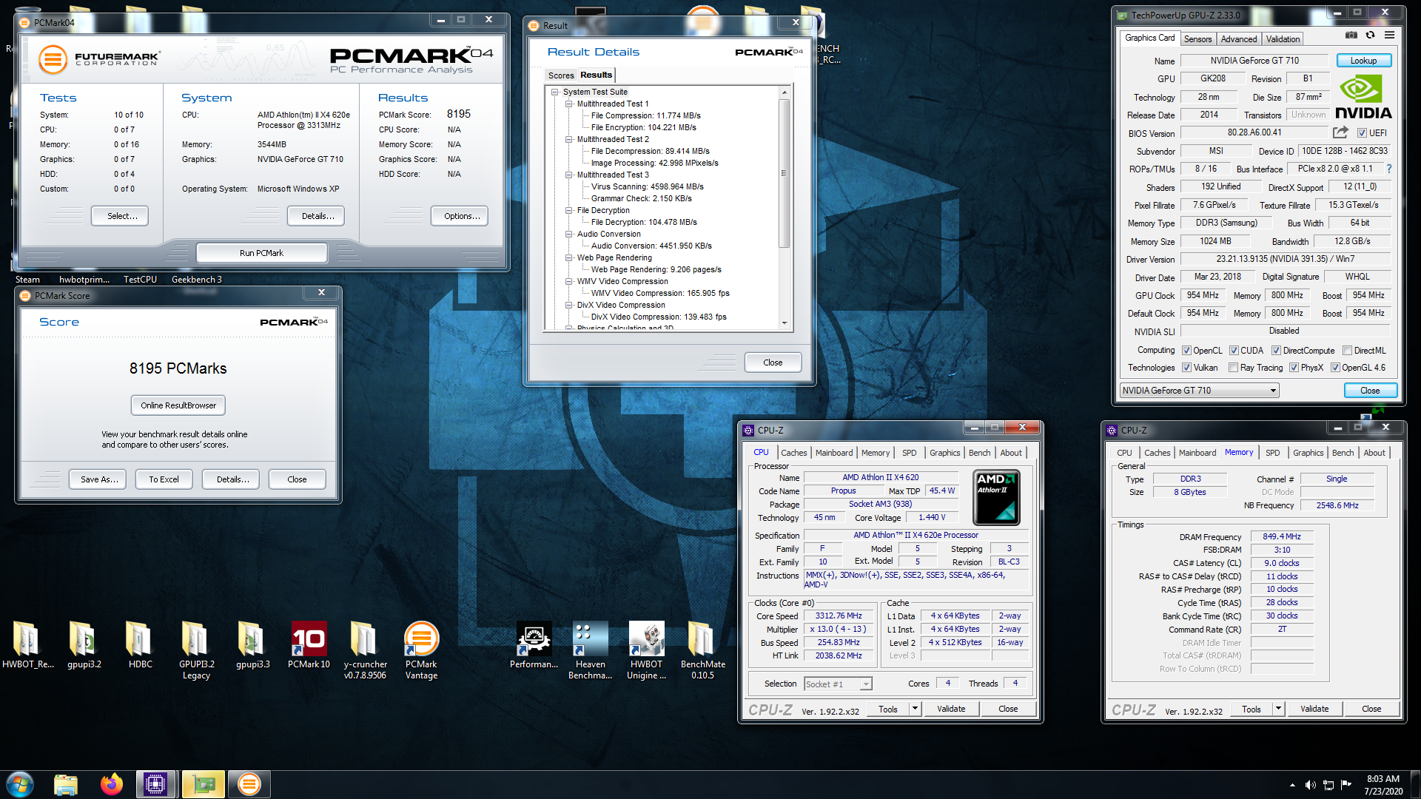Toggle the Vulkan checkbox
1421x799 pixels.
[x=1186, y=368]
